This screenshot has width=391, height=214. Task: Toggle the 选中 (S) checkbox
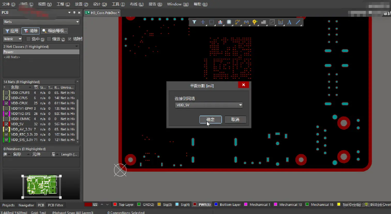[x=28, y=39]
